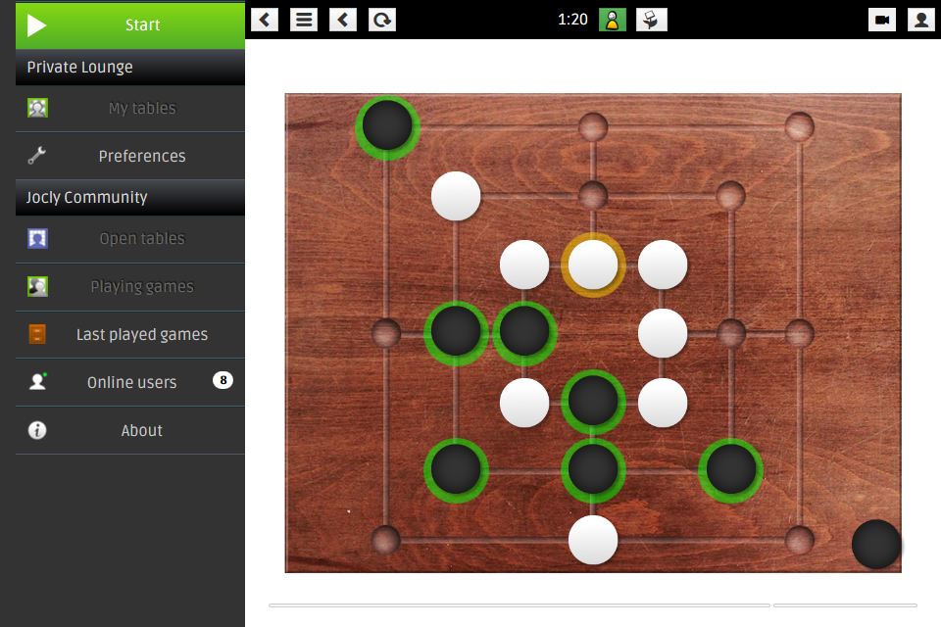Open the hamburger menu icon in the toolbar

click(x=304, y=20)
